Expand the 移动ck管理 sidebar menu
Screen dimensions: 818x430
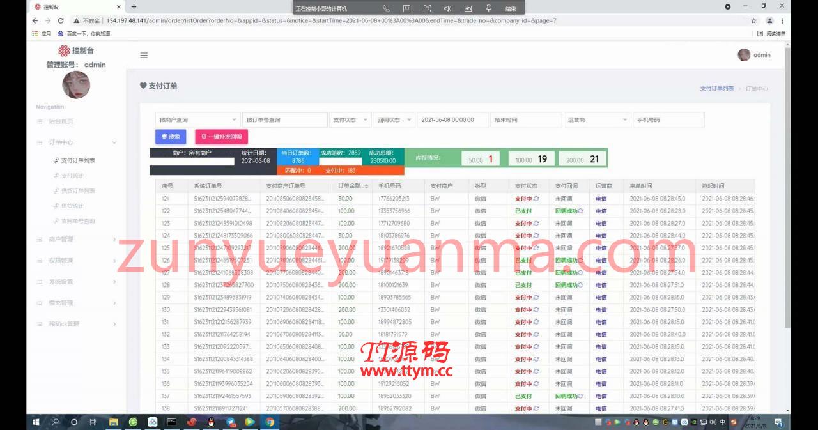click(75, 324)
